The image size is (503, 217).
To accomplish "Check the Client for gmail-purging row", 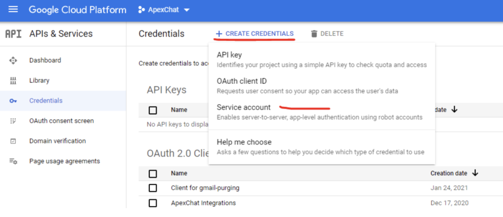I will coord(153,188).
